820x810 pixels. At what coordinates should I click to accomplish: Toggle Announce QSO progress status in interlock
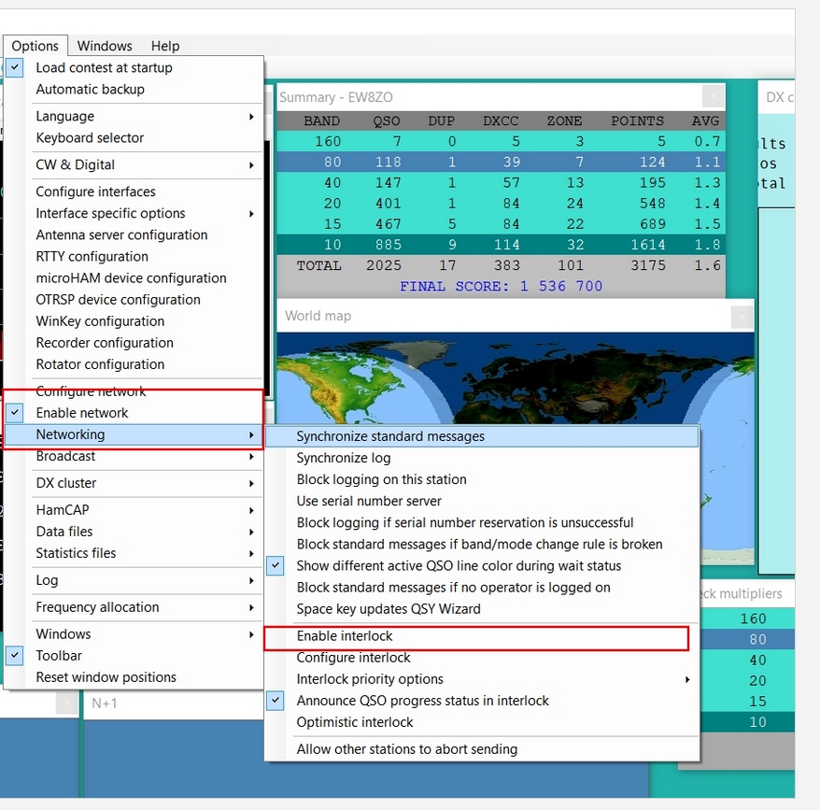coord(422,701)
